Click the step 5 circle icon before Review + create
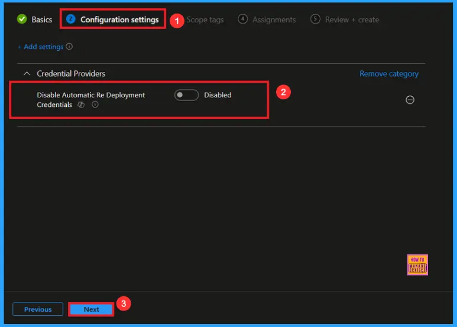 [315, 19]
